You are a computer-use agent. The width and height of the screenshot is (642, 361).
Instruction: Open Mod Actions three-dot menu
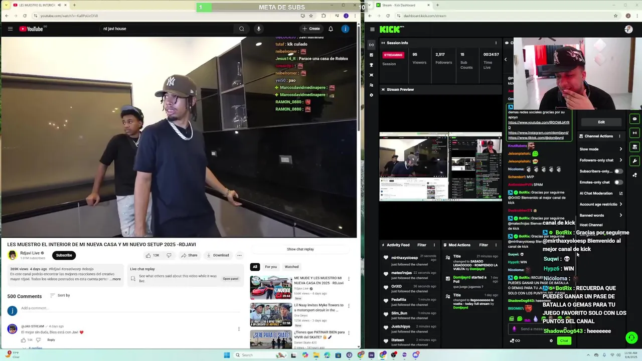click(496, 245)
